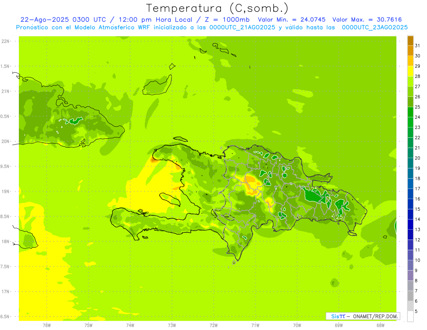Click the 'SisTT - ONAMET/REP.DOM.' credit label
The width and height of the screenshot is (427, 330).
coord(363,316)
